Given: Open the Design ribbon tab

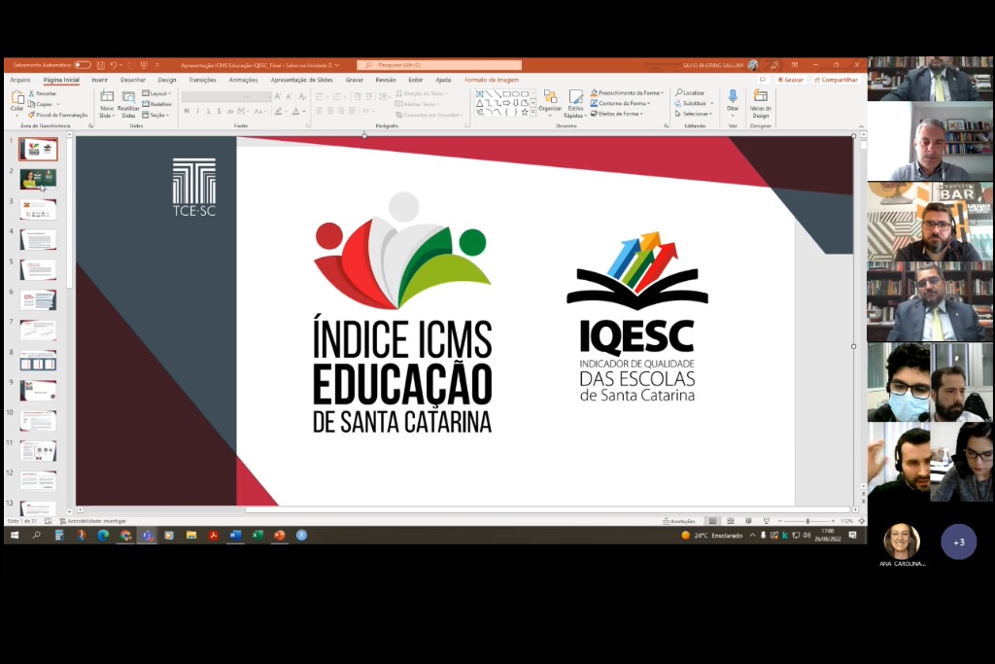Looking at the screenshot, I should 167,80.
